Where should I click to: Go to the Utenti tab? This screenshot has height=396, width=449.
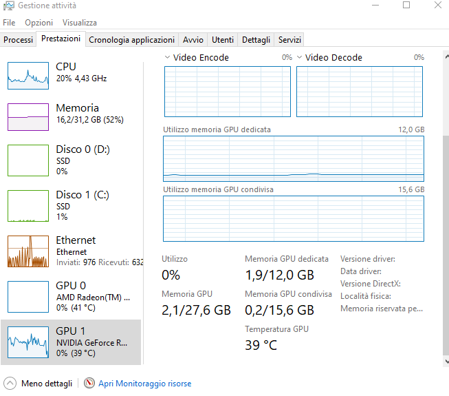223,40
